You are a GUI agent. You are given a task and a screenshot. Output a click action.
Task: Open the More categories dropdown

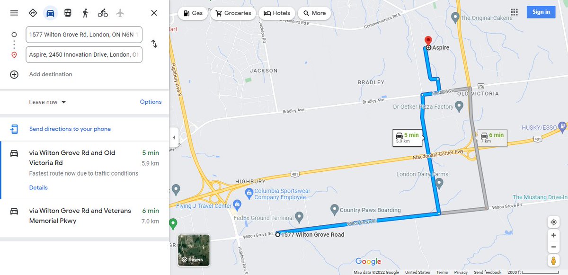[x=314, y=13]
